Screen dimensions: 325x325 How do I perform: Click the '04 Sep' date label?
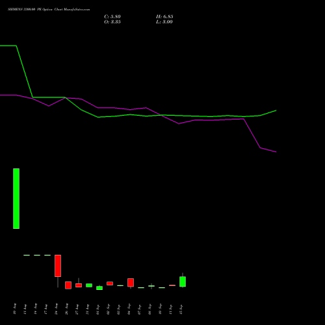point(129,309)
